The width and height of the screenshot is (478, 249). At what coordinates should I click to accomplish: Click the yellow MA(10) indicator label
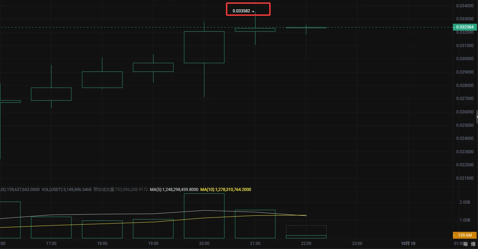click(226, 190)
